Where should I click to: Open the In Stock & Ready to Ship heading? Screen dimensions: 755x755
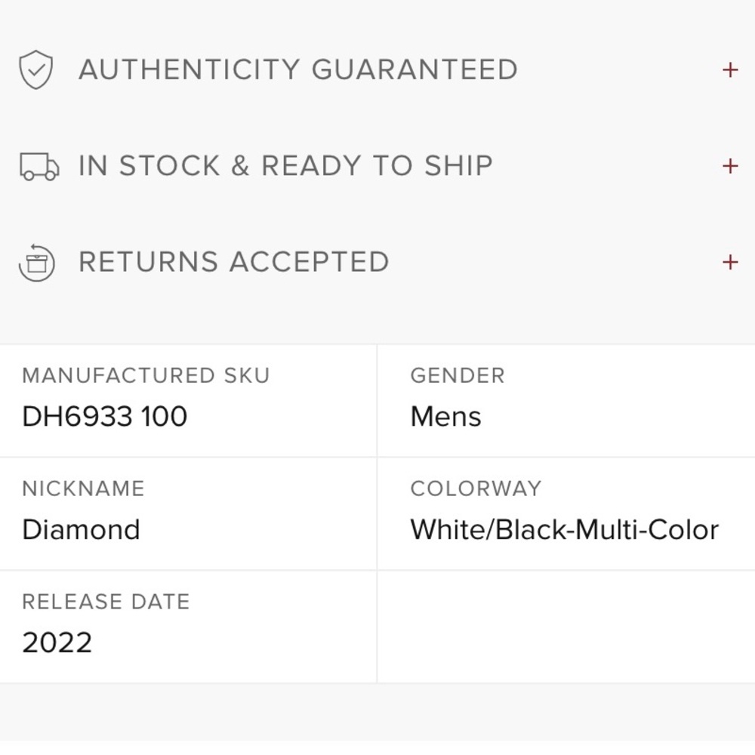pos(285,165)
